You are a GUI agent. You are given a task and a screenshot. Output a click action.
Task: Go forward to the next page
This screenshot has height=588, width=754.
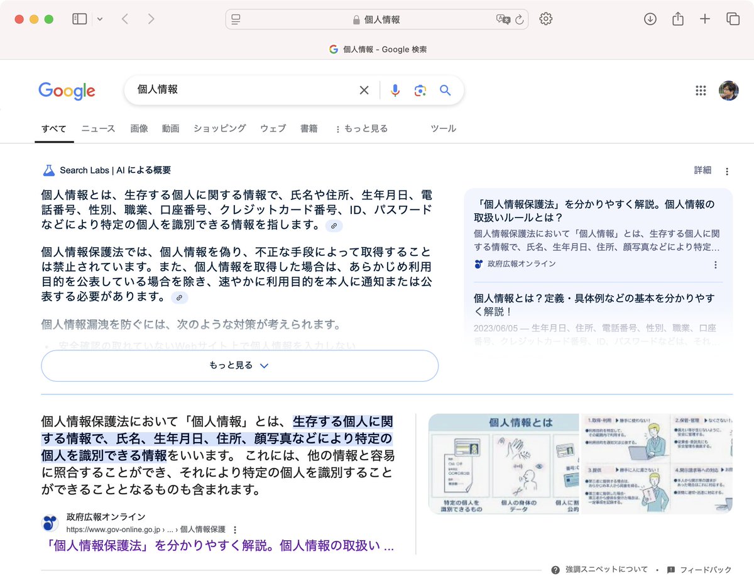click(x=151, y=19)
